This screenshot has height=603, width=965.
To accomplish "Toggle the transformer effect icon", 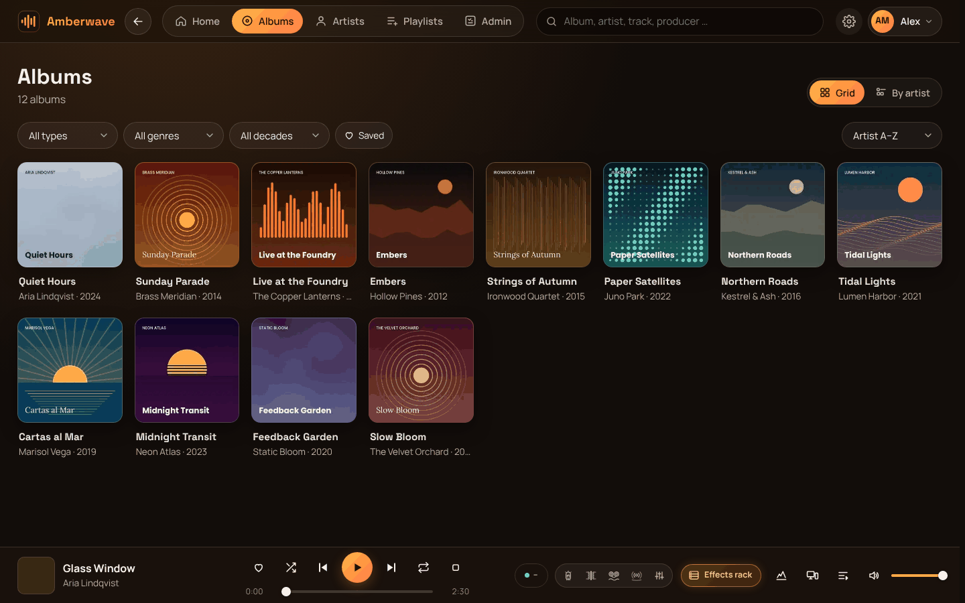I will [591, 576].
